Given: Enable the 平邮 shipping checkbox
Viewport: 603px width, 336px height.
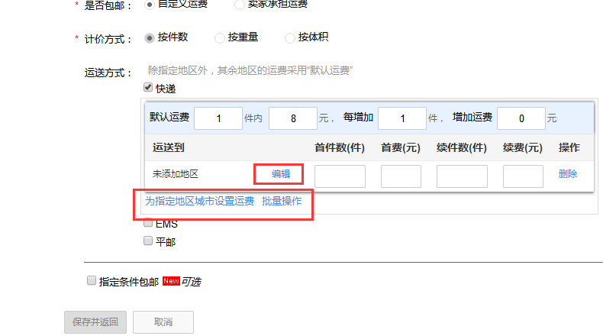Looking at the screenshot, I should [x=148, y=241].
